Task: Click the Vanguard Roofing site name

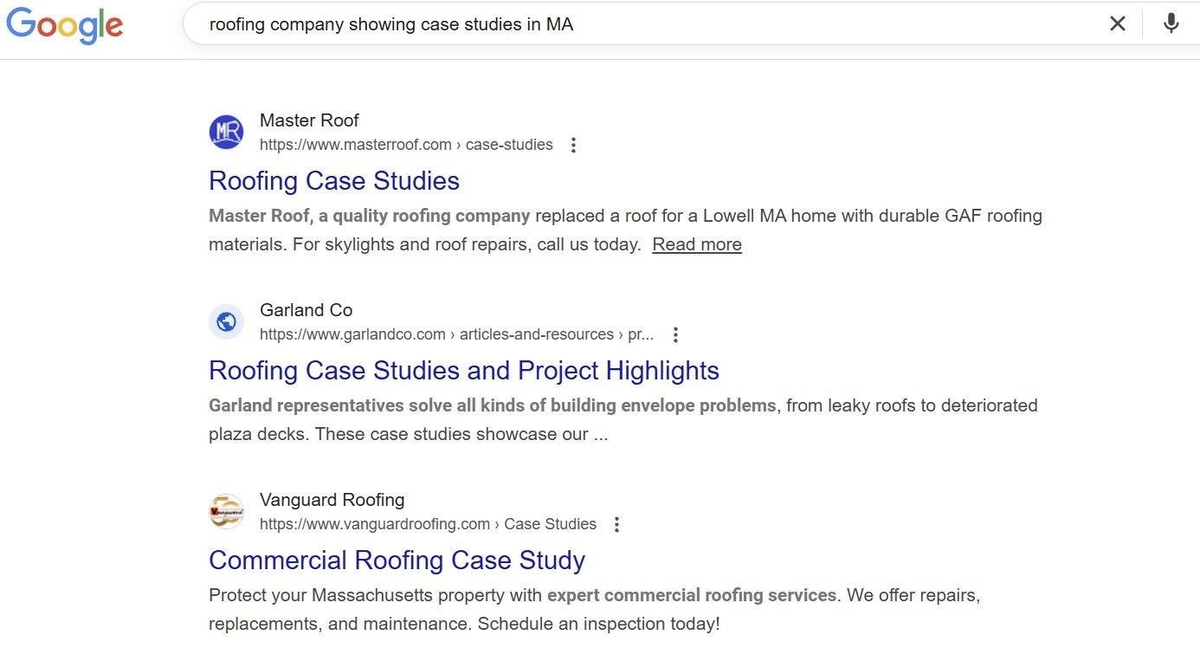Action: click(332, 500)
